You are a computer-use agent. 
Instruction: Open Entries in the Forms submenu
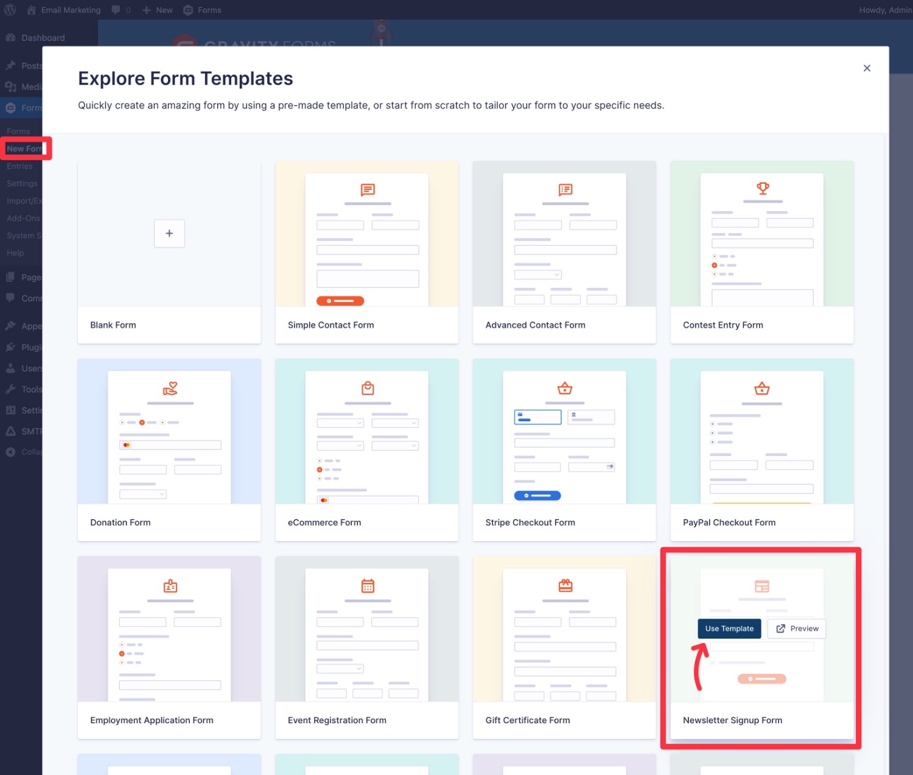tap(19, 166)
